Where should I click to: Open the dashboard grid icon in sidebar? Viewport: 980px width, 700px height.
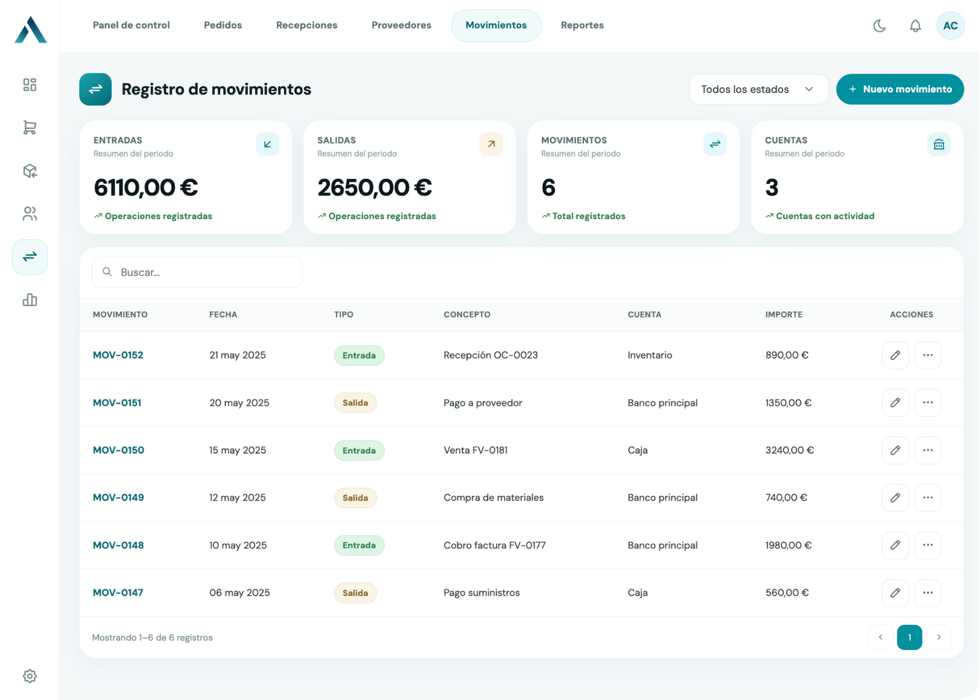tap(30, 85)
